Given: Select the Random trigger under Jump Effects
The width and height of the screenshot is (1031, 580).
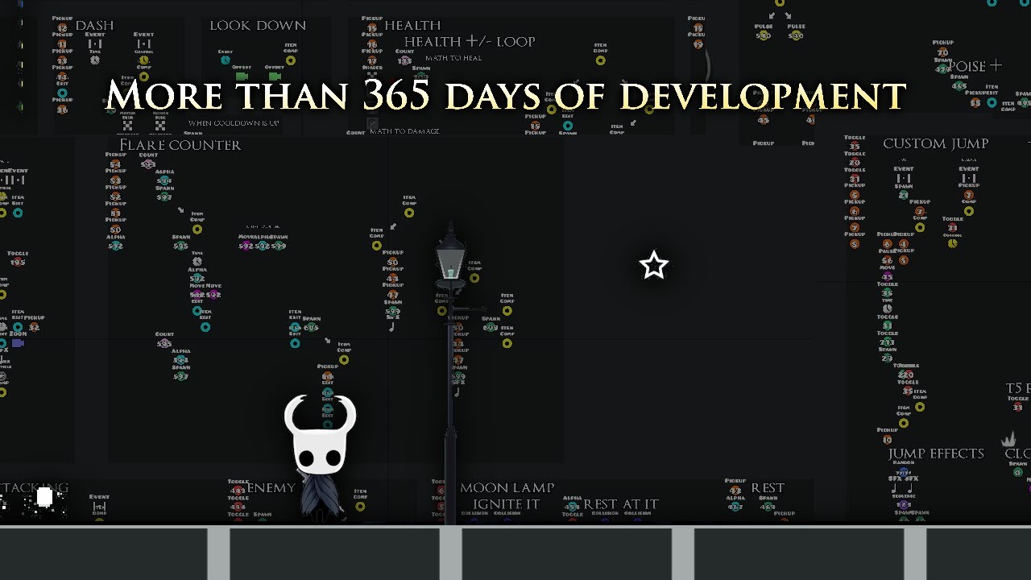Looking at the screenshot, I should pos(904,472).
